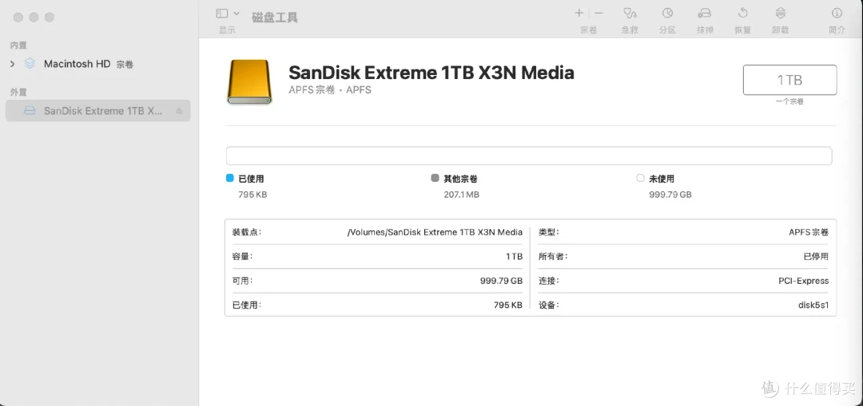Click the 容量 row value 1TB
Image resolution: width=863 pixels, height=406 pixels.
(514, 257)
